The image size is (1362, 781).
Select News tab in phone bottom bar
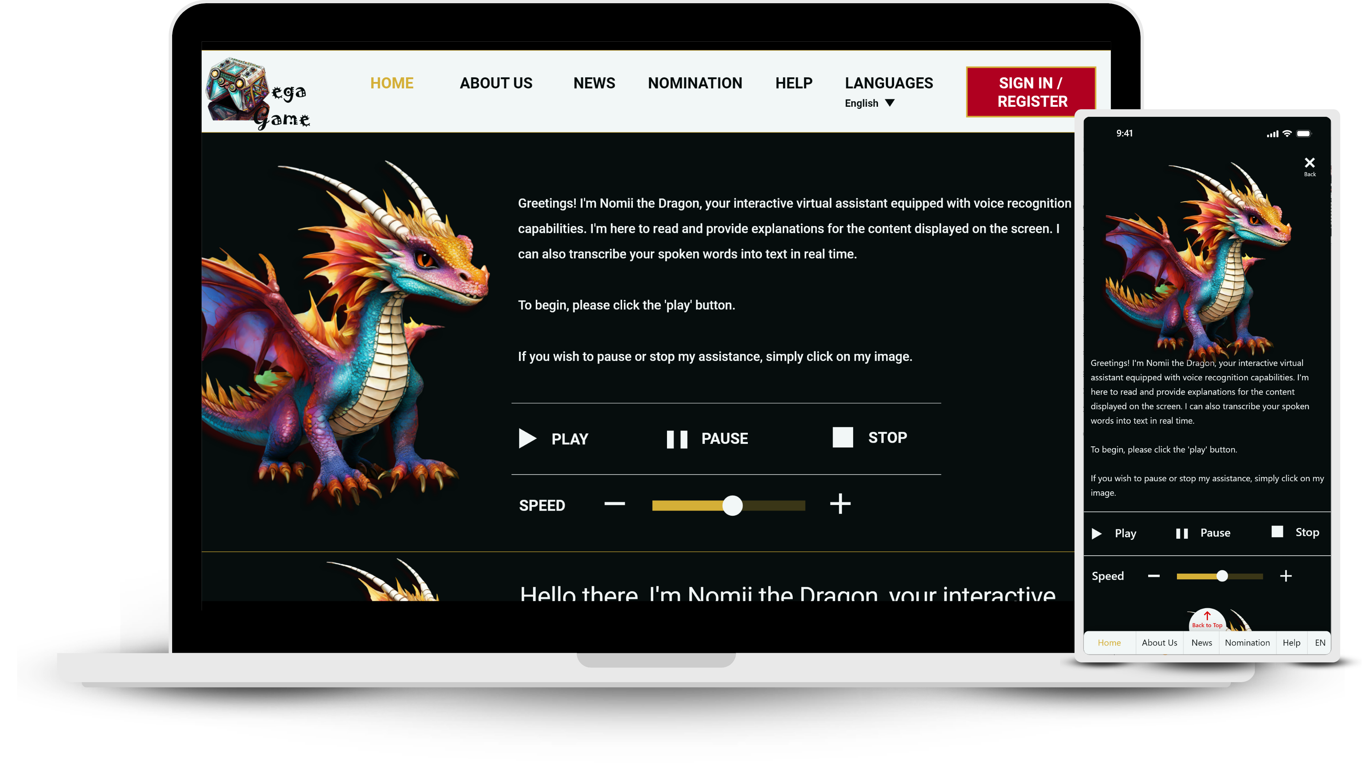[x=1201, y=643]
